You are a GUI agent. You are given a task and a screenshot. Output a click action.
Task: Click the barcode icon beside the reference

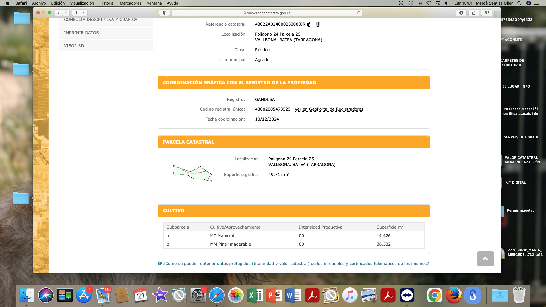[x=318, y=24]
